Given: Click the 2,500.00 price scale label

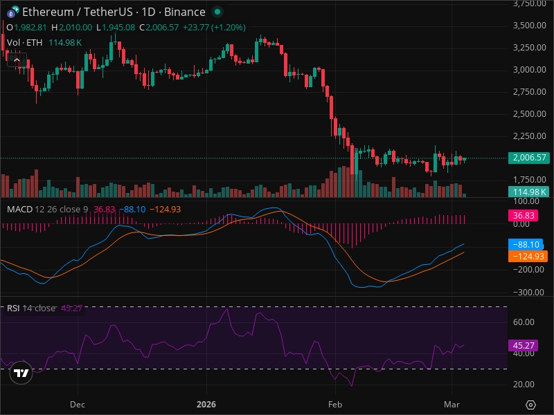Looking at the screenshot, I should [530, 114].
